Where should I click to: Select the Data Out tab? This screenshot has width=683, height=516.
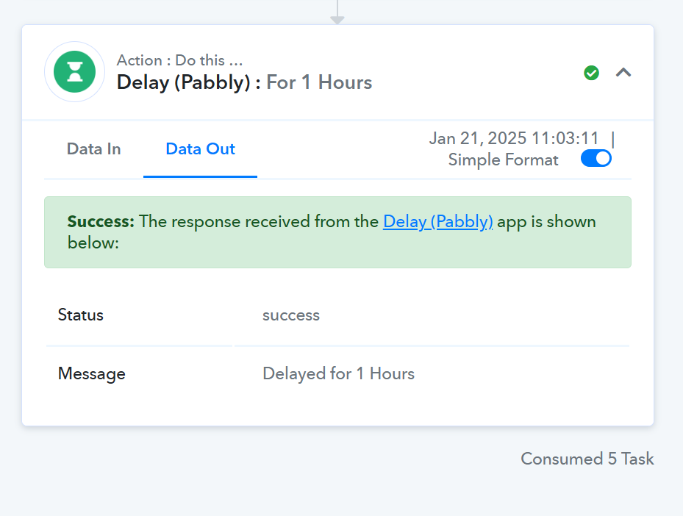pyautogui.click(x=201, y=149)
